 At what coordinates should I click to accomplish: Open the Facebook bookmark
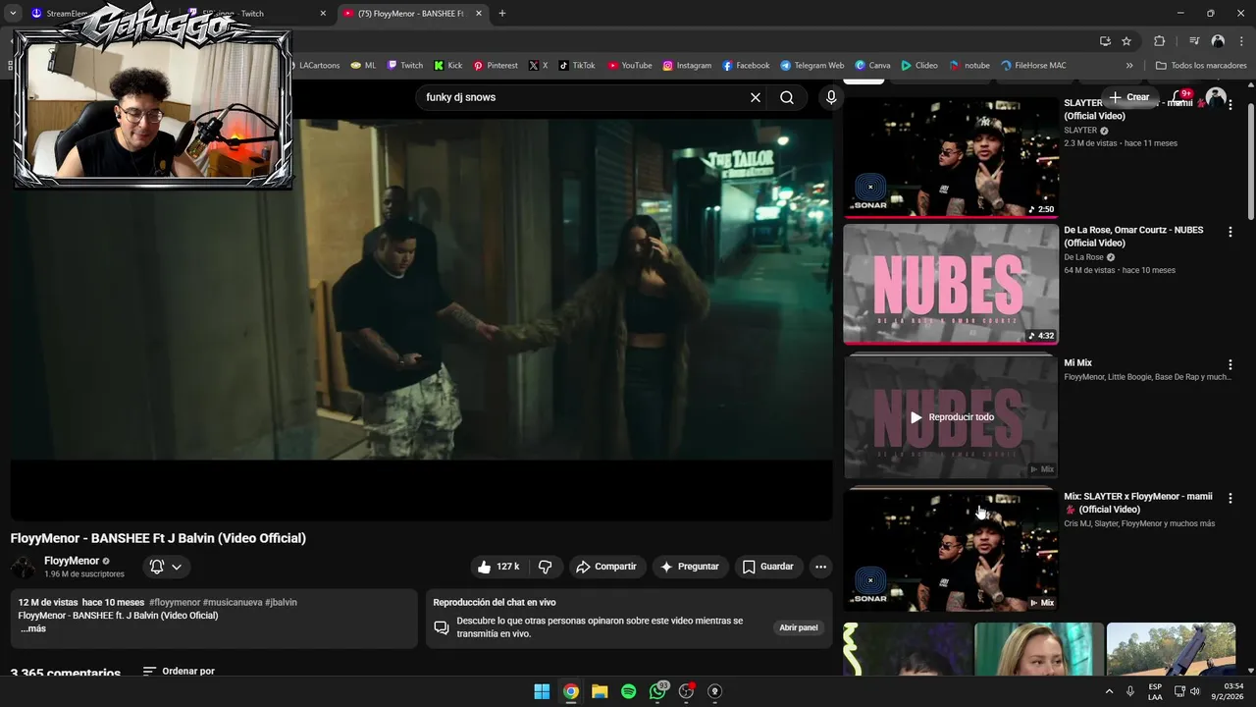[x=746, y=66]
